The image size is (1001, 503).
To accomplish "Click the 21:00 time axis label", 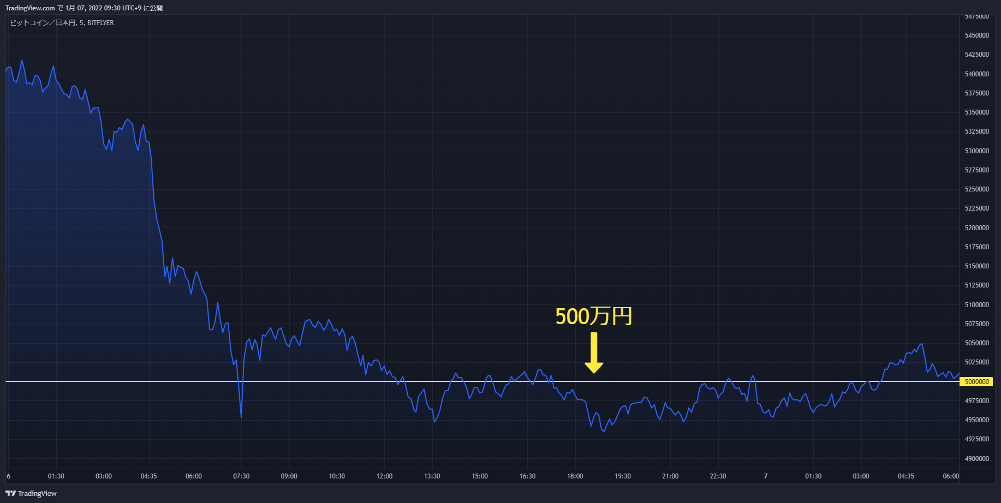I will click(670, 476).
